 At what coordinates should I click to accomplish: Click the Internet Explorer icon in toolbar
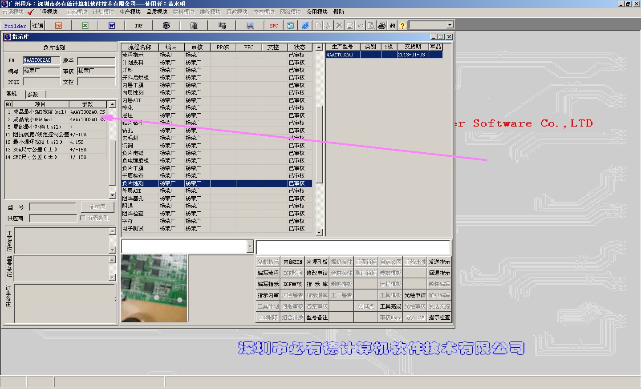tap(305, 26)
